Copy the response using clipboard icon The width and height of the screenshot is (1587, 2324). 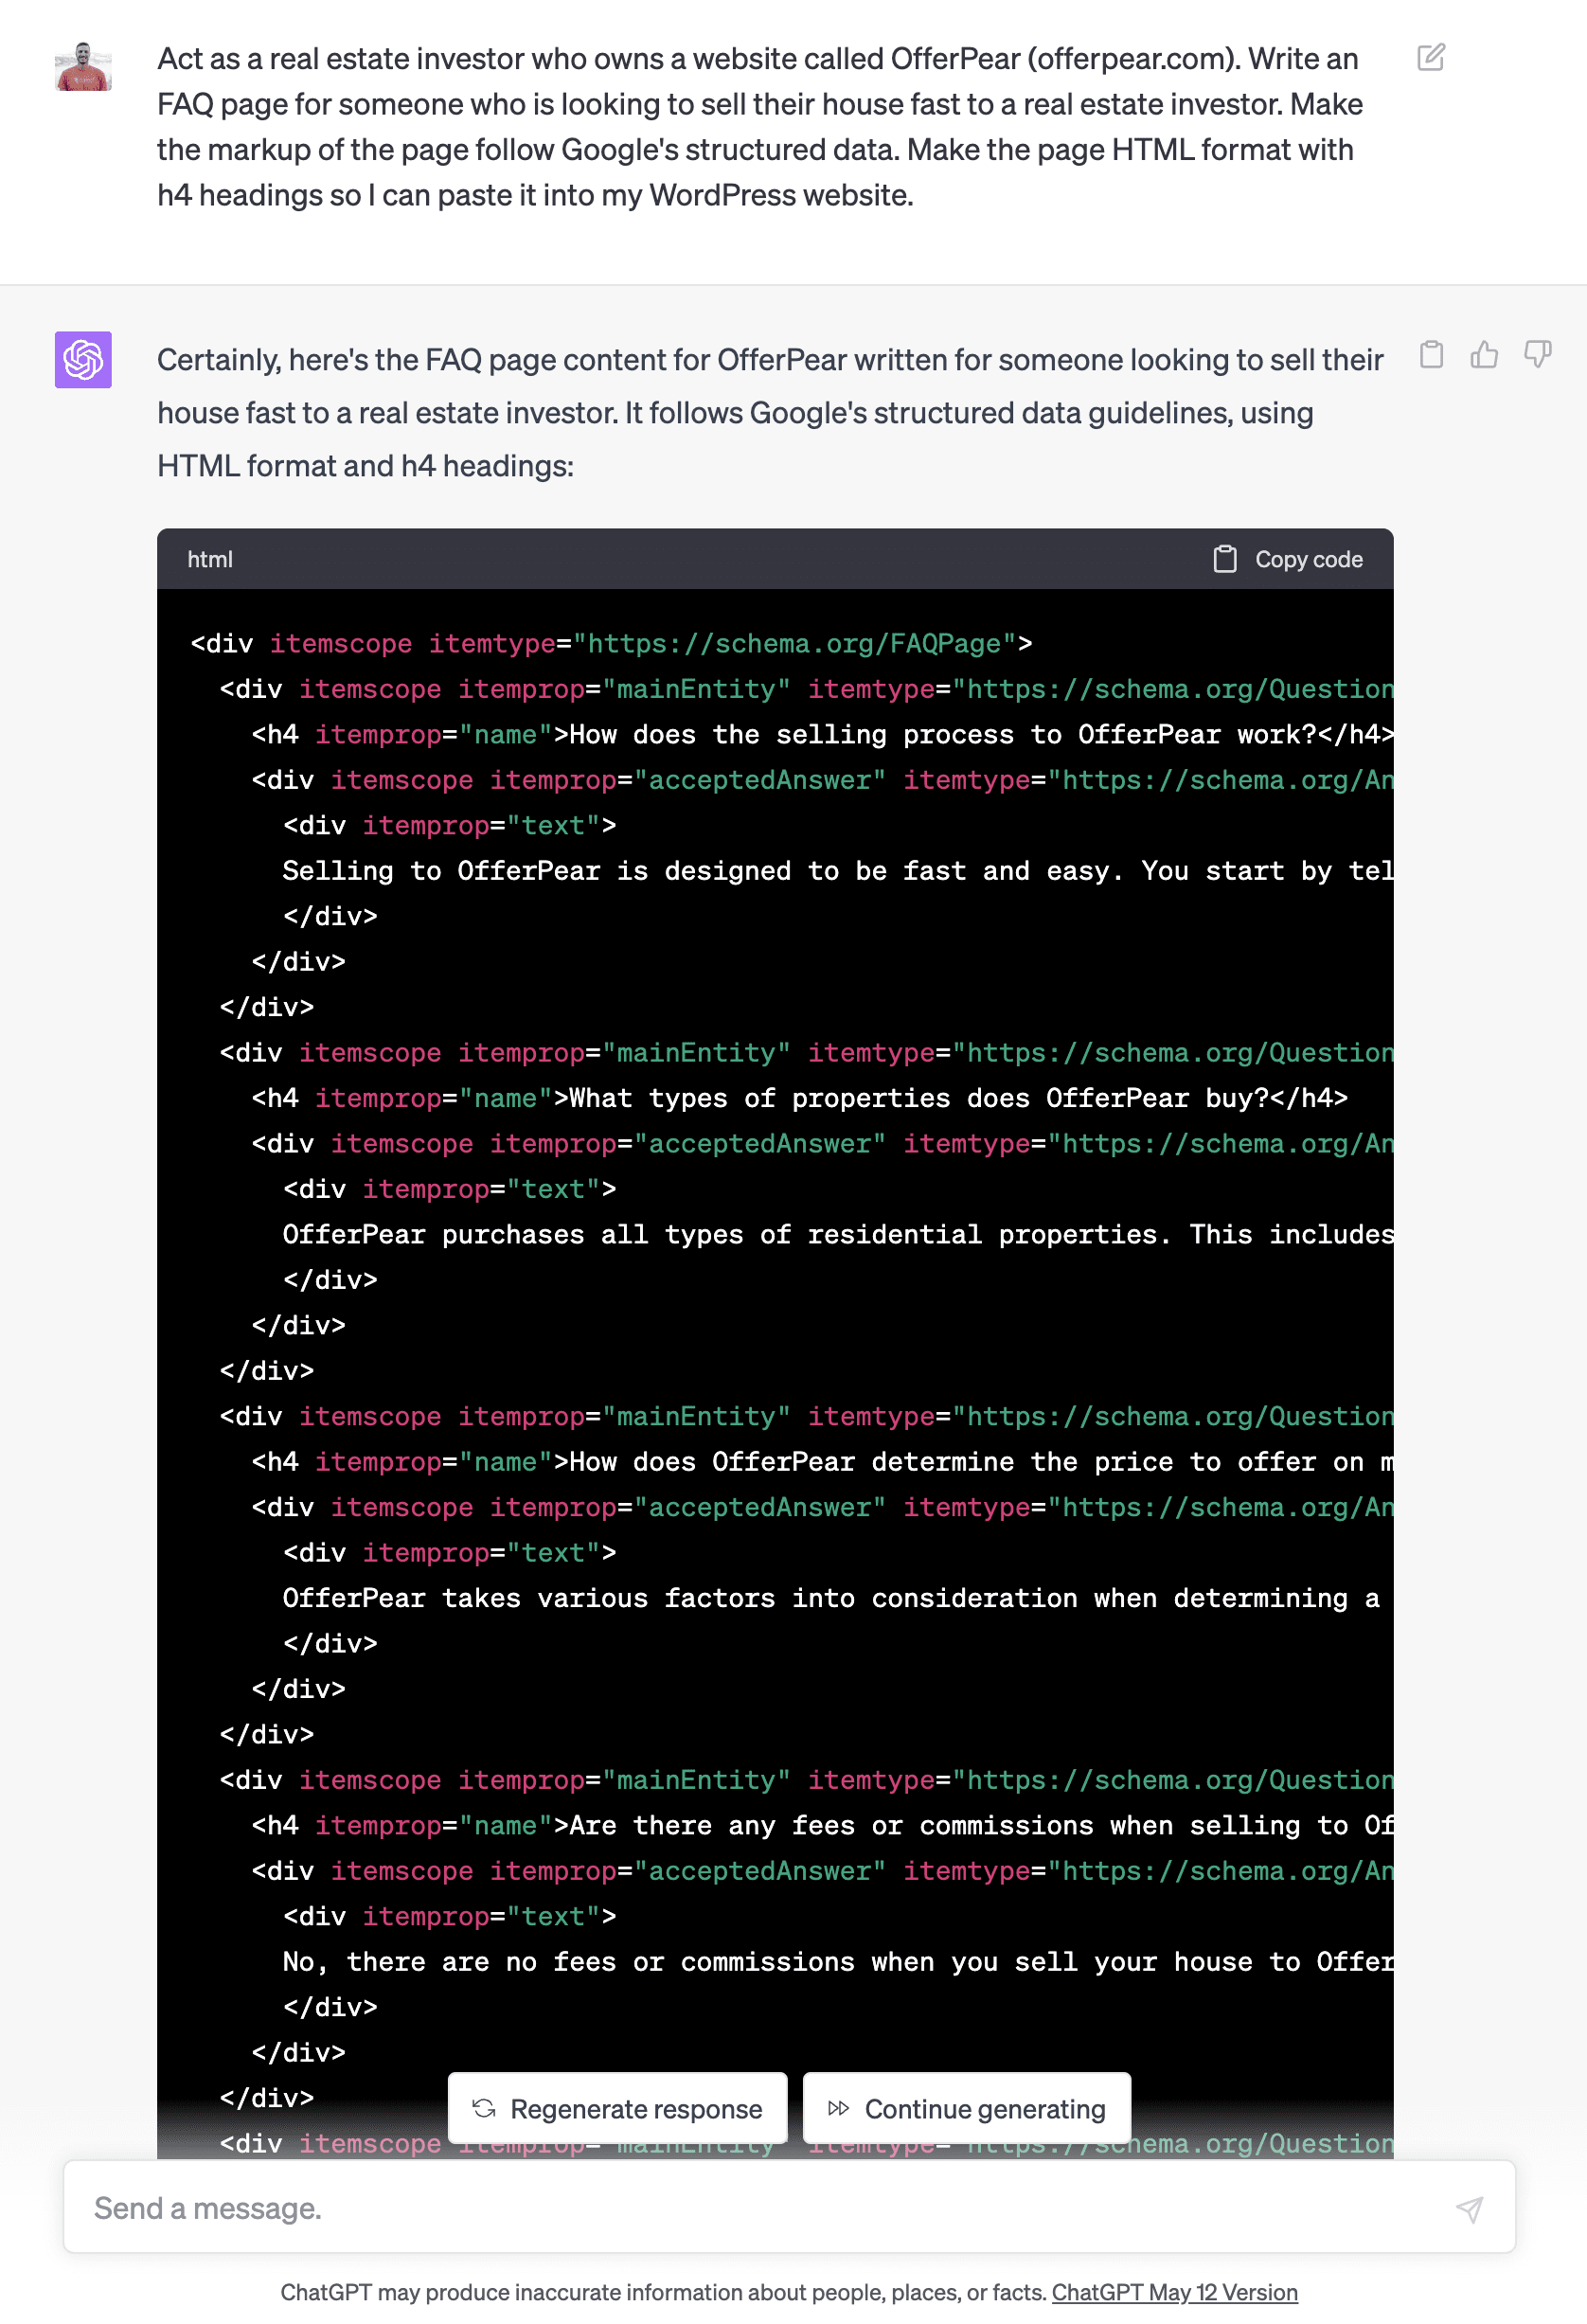pos(1431,355)
